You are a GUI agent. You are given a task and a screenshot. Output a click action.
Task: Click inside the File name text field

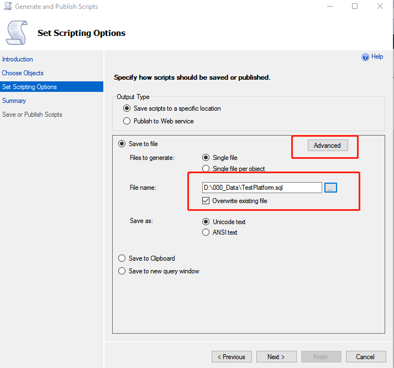262,188
